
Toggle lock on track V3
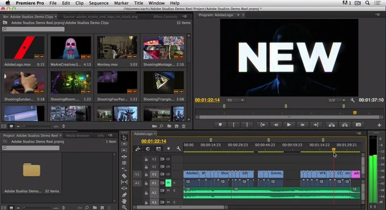tap(146, 159)
